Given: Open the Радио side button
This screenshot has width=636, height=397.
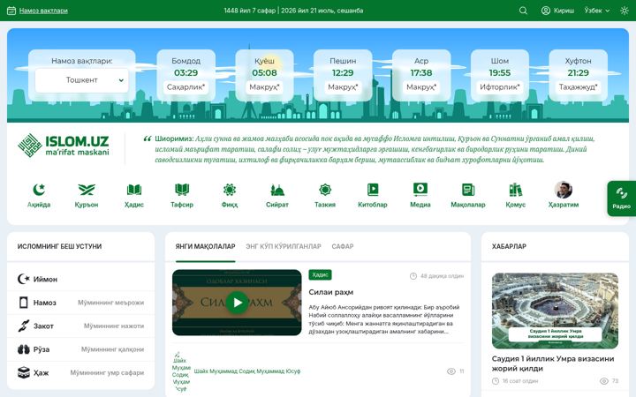Looking at the screenshot, I should pos(621,198).
